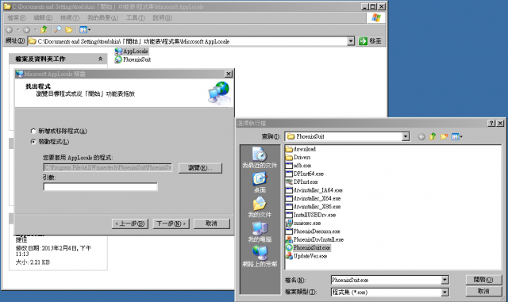Click the Forward arrow in the Explorer toolbar
The image size is (508, 302).
click(26, 30)
